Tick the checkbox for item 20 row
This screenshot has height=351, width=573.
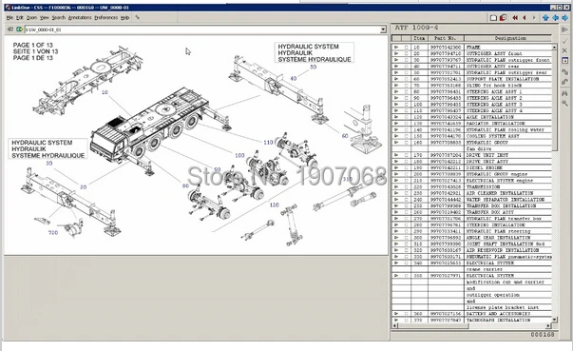[x=406, y=53]
